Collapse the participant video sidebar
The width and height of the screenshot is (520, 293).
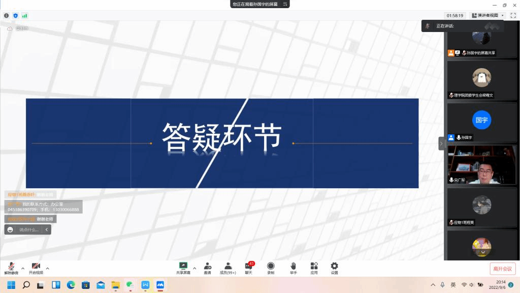click(441, 143)
